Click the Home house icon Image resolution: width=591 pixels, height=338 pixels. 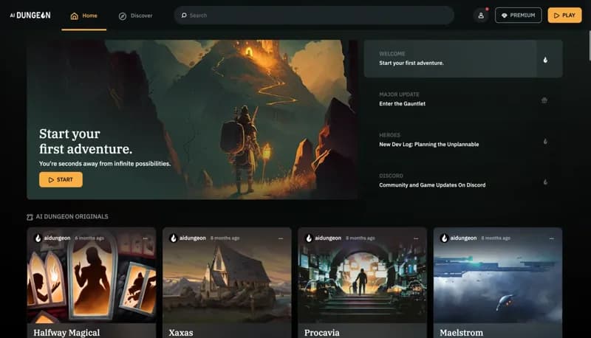pyautogui.click(x=75, y=15)
